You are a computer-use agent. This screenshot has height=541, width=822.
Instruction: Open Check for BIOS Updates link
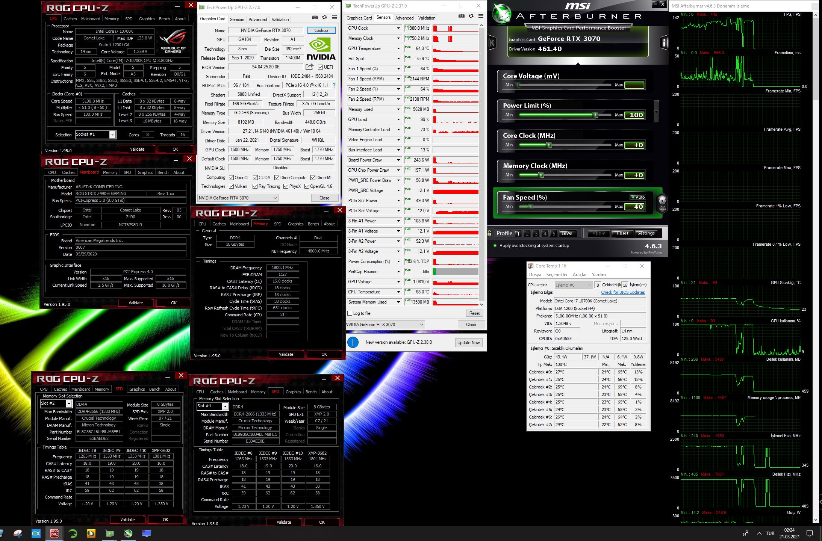click(x=623, y=292)
